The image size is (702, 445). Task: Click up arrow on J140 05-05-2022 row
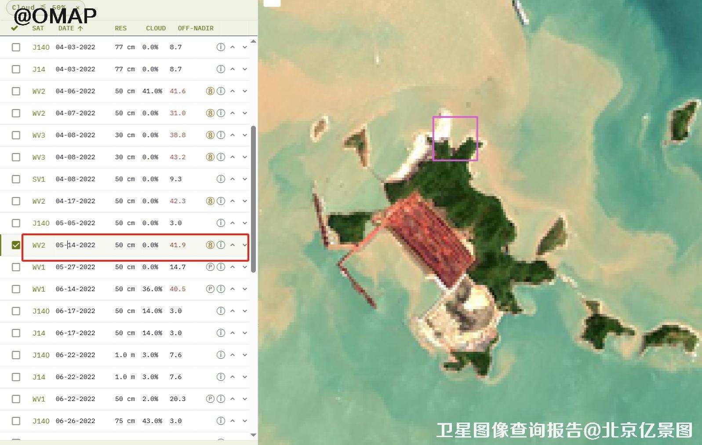[x=233, y=223]
